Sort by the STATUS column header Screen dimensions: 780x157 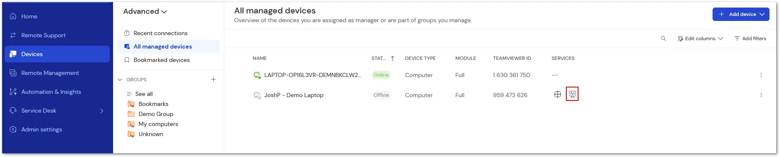pyautogui.click(x=379, y=58)
